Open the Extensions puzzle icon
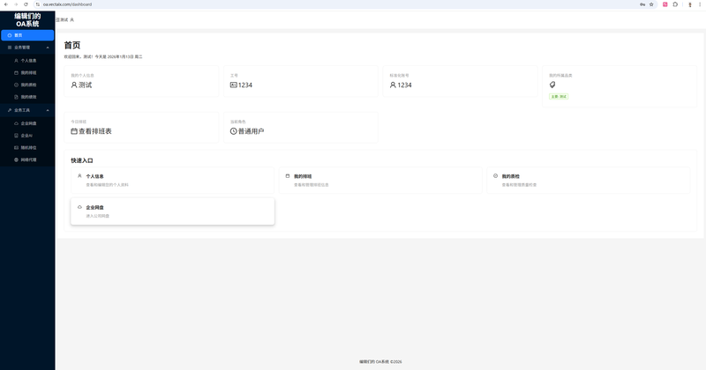 675,4
